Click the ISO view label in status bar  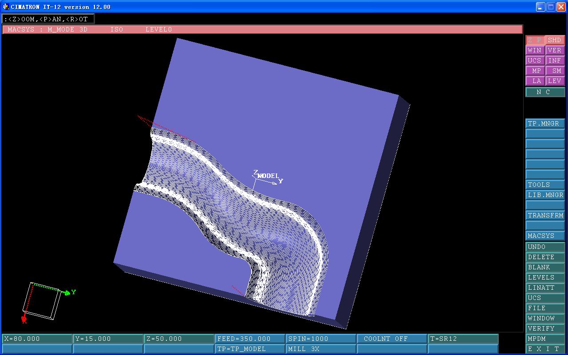(117, 29)
